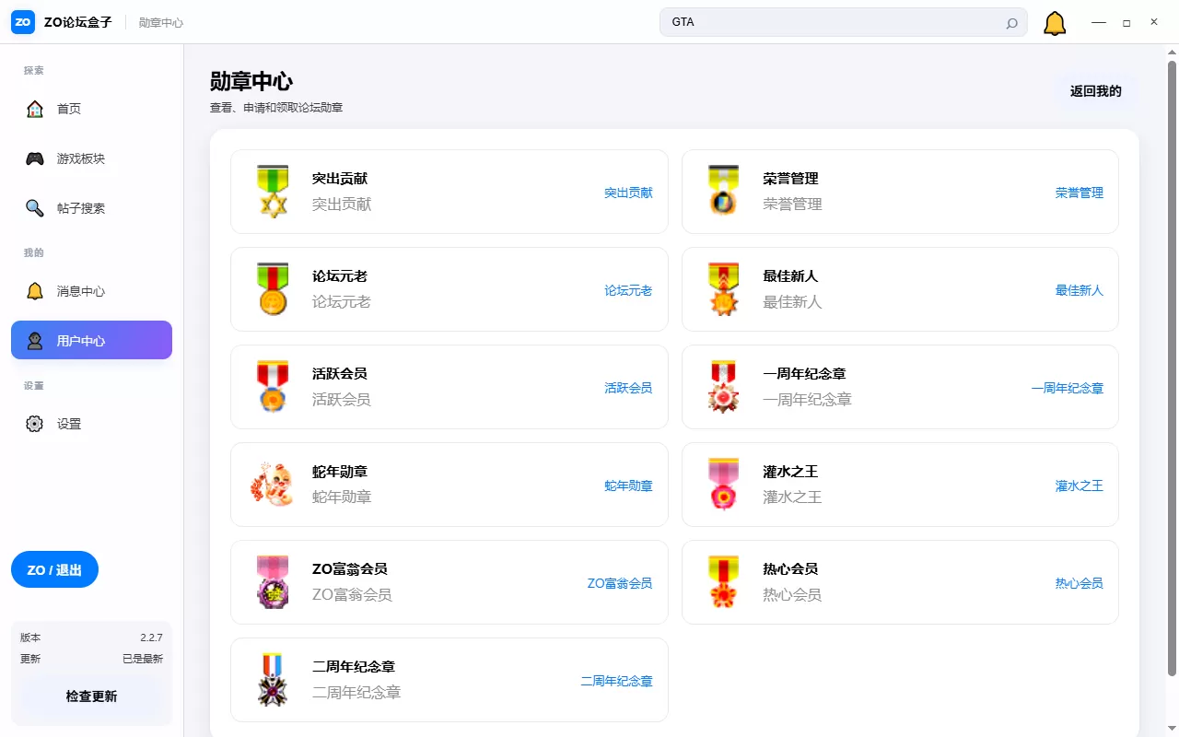Open 设置 in the sidebar

pyautogui.click(x=91, y=424)
